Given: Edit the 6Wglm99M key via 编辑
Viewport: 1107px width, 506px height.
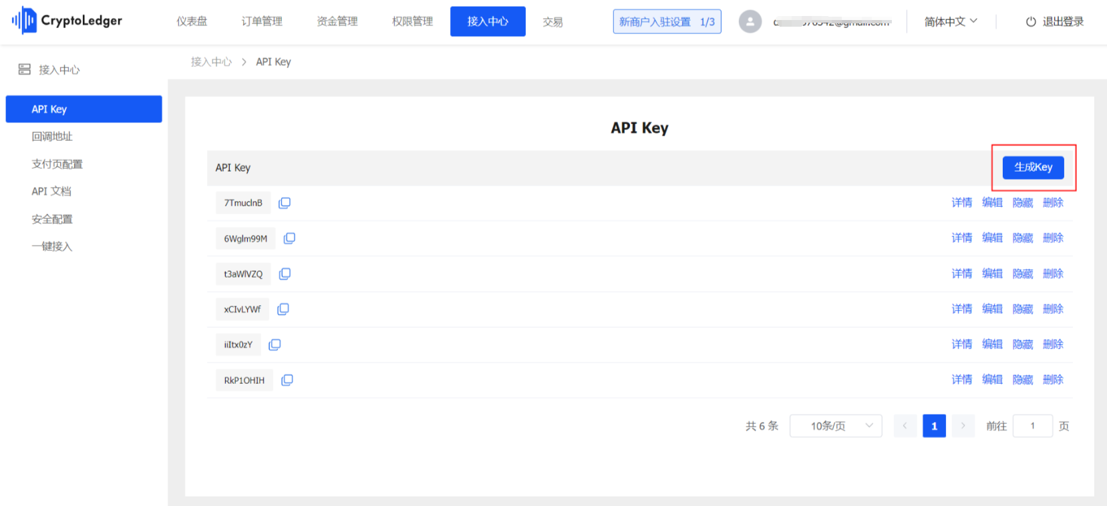Looking at the screenshot, I should tap(992, 238).
